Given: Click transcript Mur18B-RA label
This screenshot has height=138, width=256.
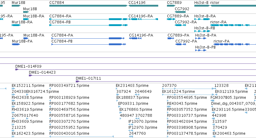Looking at the screenshot, I should point(22,22).
